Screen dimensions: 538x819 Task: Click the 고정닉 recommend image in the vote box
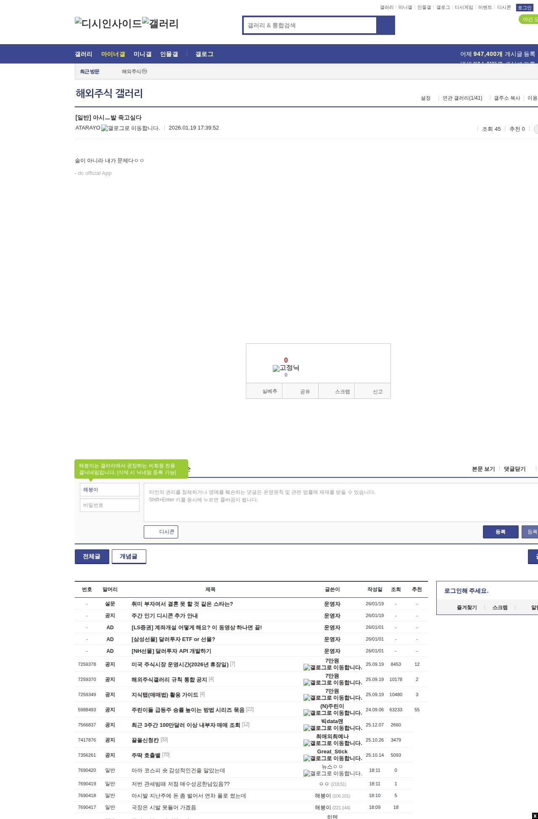pyautogui.click(x=286, y=368)
